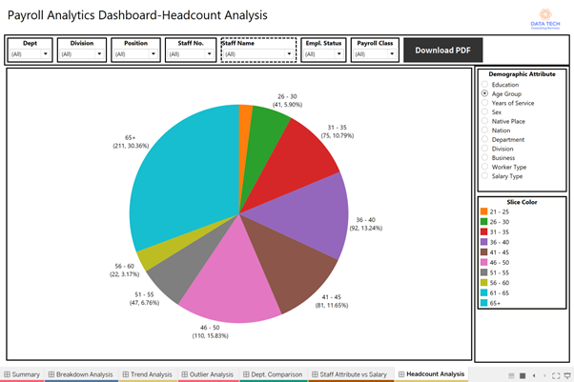Select Years of Service demographic attribute
The height and width of the screenshot is (382, 574).
(484, 103)
